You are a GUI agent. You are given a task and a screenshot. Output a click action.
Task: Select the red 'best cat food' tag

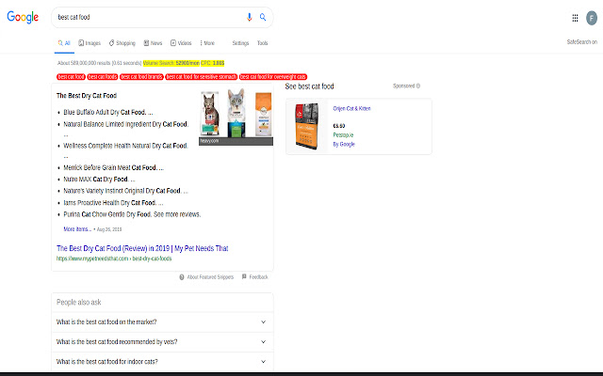coord(72,77)
